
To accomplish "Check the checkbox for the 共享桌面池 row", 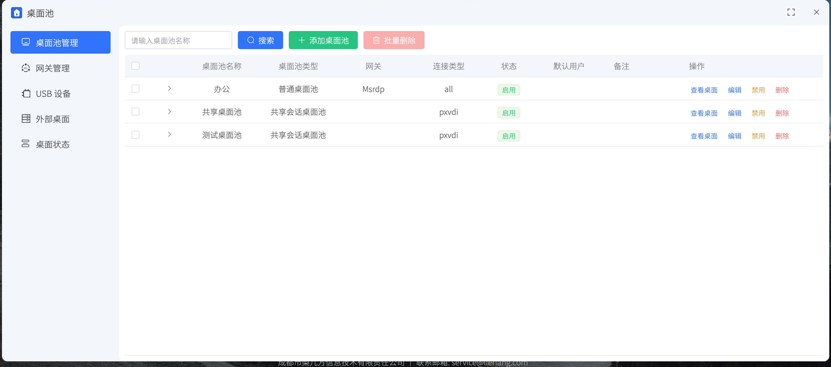I will click(x=136, y=111).
